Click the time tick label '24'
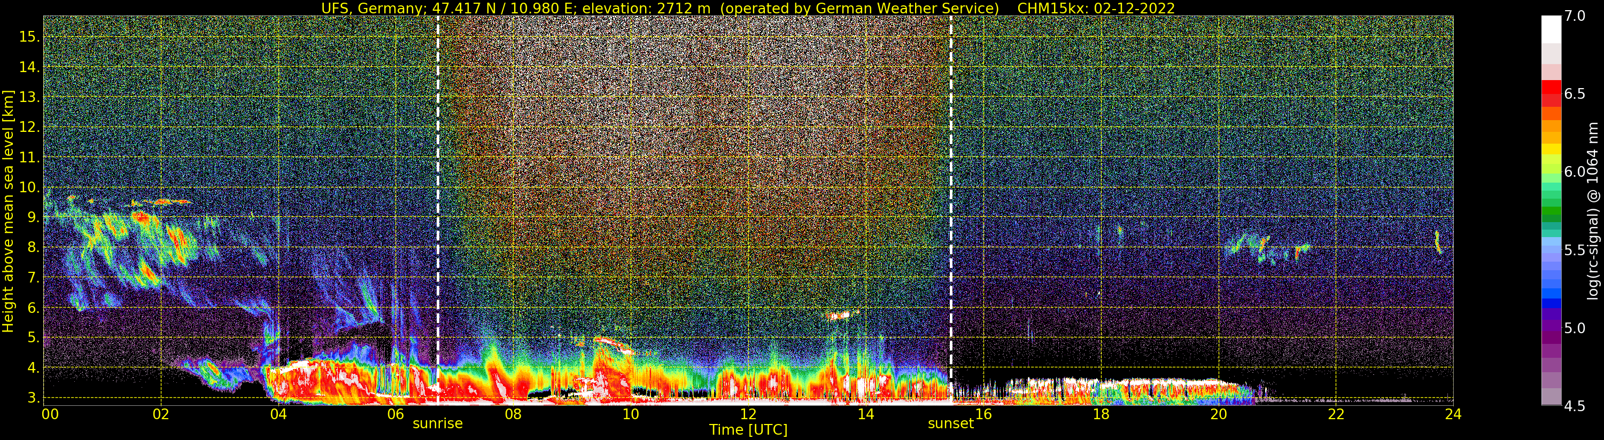This screenshot has width=1604, height=440. pyautogui.click(x=1453, y=414)
